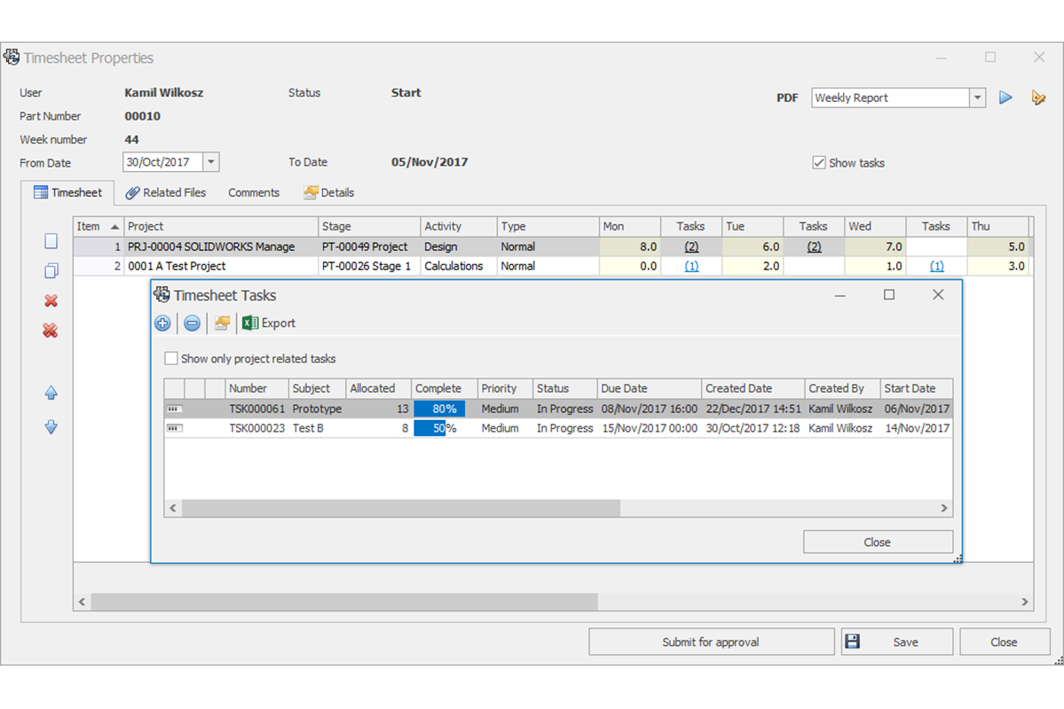Open the Comments tab
Screen dimensions: 1064x709
(x=254, y=192)
